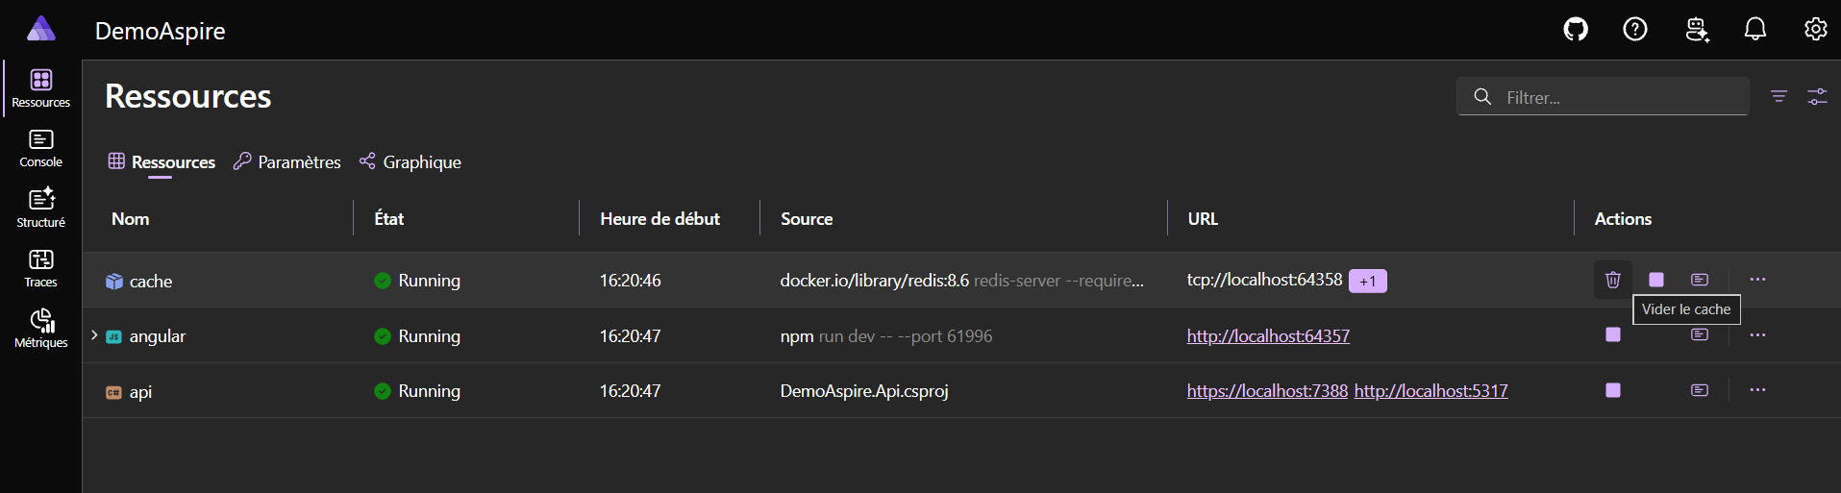Open Console in the sidebar
1841x493 pixels.
[41, 149]
